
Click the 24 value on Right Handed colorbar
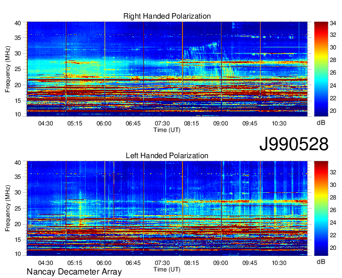pyautogui.click(x=333, y=86)
